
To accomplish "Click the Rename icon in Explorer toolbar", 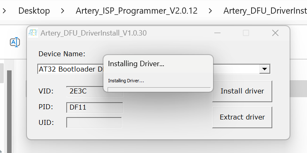I will click(x=15, y=42).
